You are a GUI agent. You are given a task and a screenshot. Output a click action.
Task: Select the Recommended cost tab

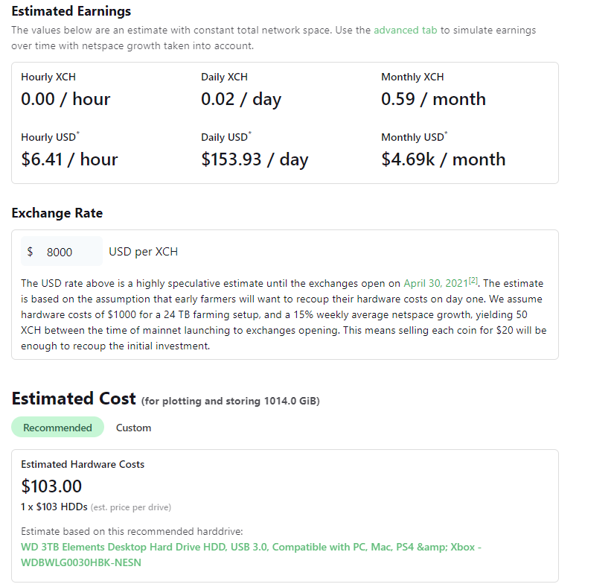coord(57,428)
